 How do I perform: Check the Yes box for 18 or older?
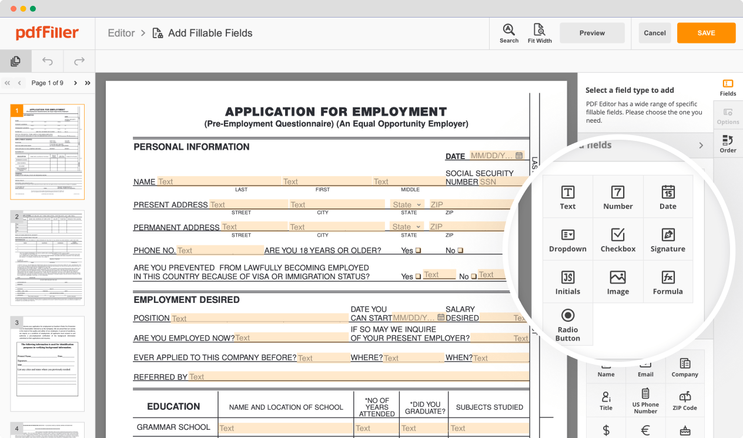point(419,250)
